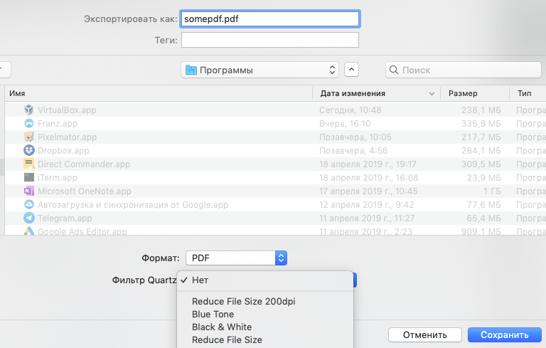Choose the Blue Tone filter
This screenshot has height=348, width=546.
(265, 314)
